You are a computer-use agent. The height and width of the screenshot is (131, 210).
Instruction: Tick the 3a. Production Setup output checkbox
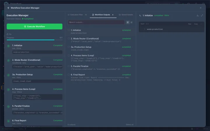click(x=69, y=47)
